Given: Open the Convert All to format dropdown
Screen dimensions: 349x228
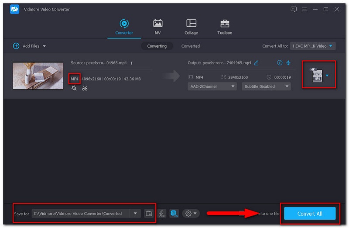Looking at the screenshot, I should click(x=312, y=46).
